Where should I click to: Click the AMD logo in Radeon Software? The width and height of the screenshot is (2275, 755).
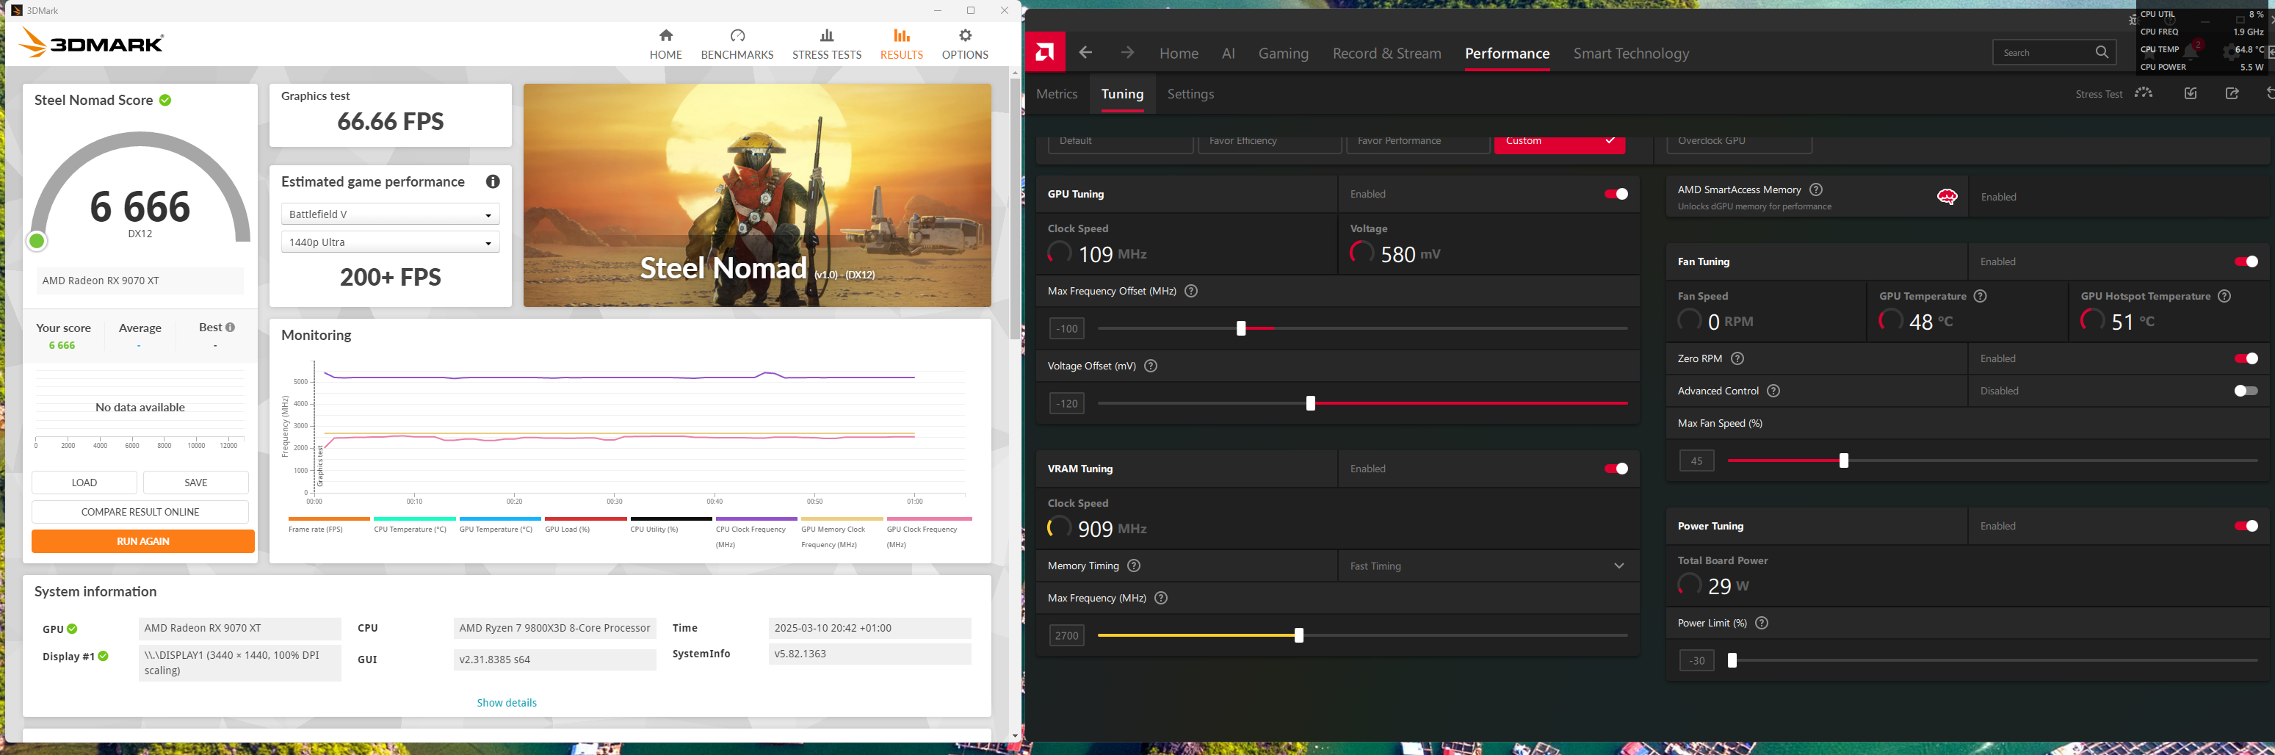pyautogui.click(x=1045, y=53)
